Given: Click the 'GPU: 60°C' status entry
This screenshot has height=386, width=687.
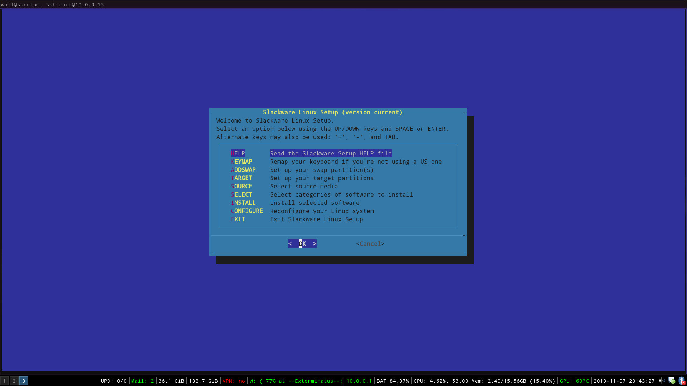Looking at the screenshot, I should coord(574,381).
